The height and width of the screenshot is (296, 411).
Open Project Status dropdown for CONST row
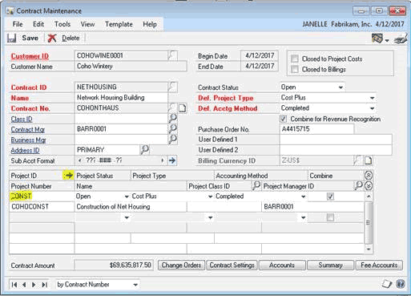click(x=127, y=197)
